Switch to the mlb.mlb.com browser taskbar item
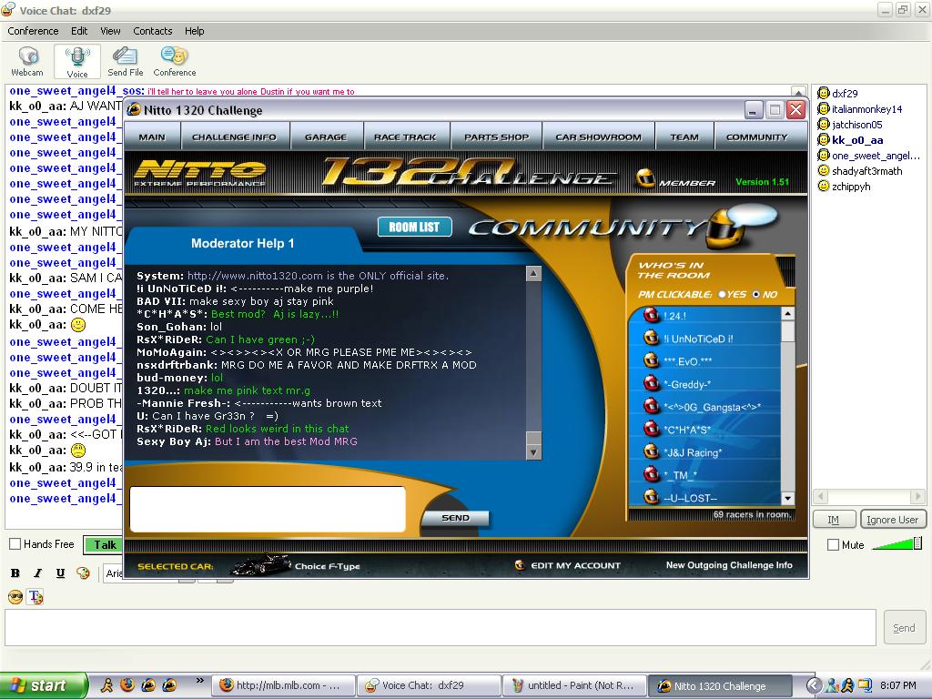The image size is (932, 699). (284, 685)
